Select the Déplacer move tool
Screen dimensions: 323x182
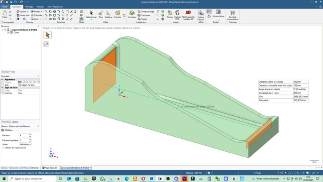click(109, 15)
